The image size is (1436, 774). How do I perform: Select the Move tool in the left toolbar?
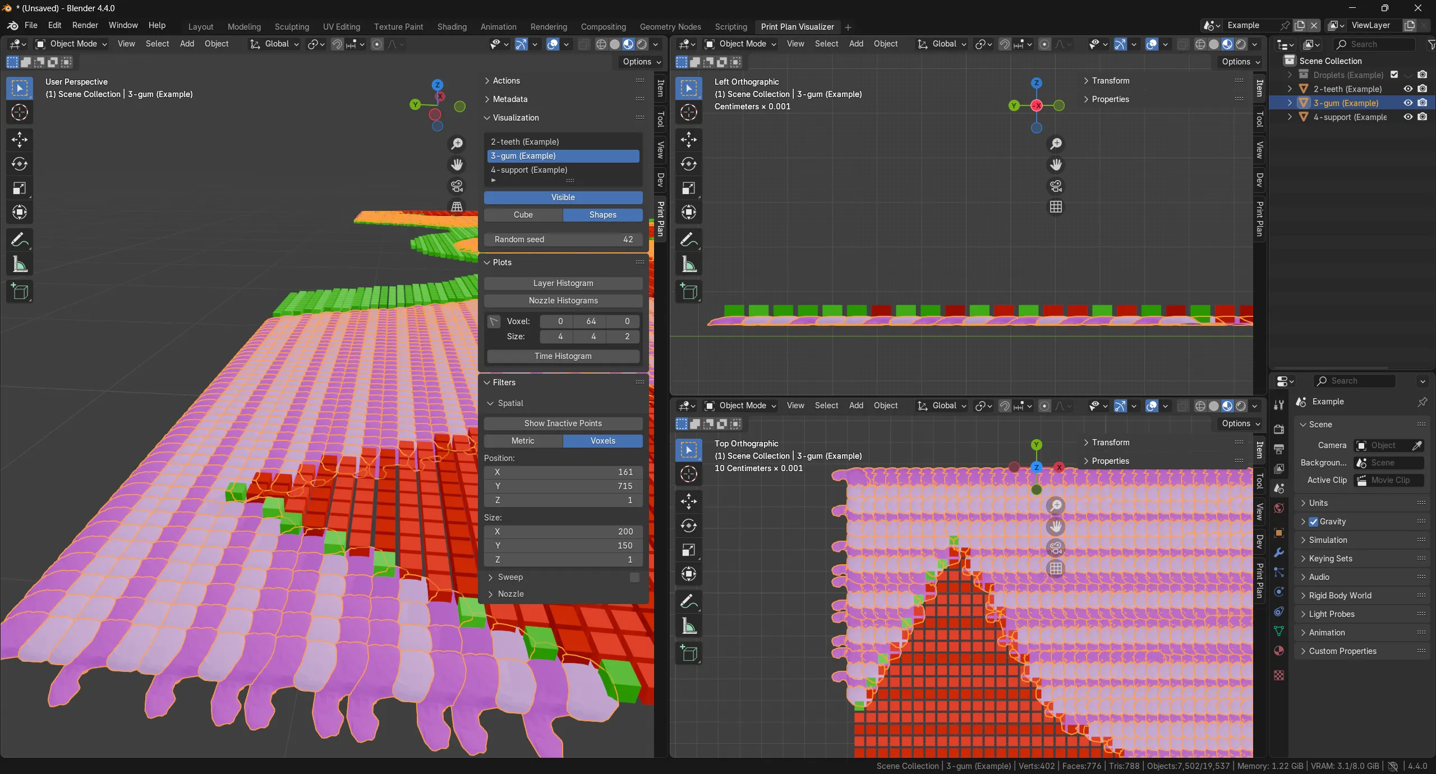tap(20, 139)
